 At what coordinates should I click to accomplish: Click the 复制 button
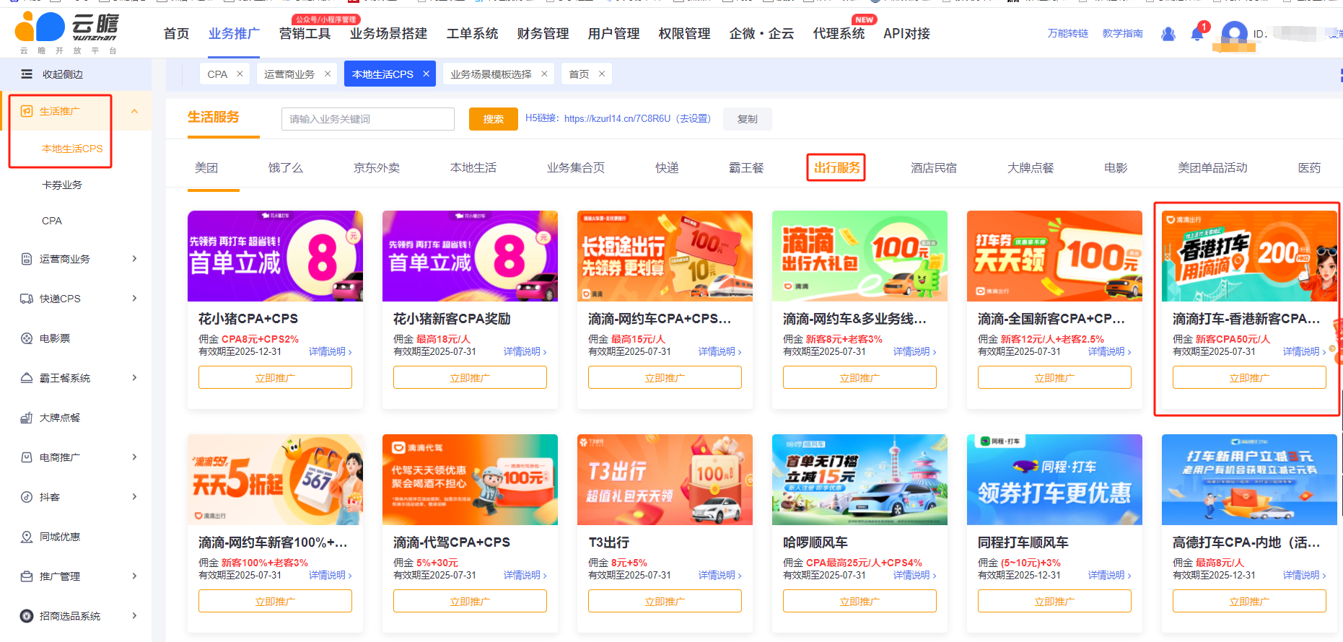[747, 119]
